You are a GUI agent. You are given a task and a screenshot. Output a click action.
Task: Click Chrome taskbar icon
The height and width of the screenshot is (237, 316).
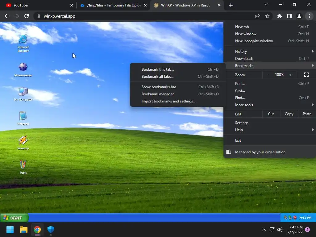(x=37, y=230)
